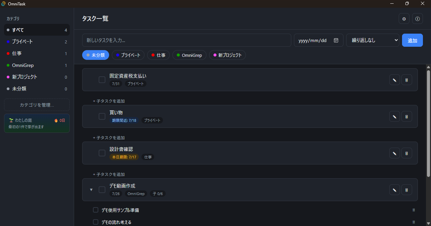Image resolution: width=431 pixels, height=226 pixels.
Task: Edit the デモ動画作成 task with pencil icon
Action: tap(395, 190)
